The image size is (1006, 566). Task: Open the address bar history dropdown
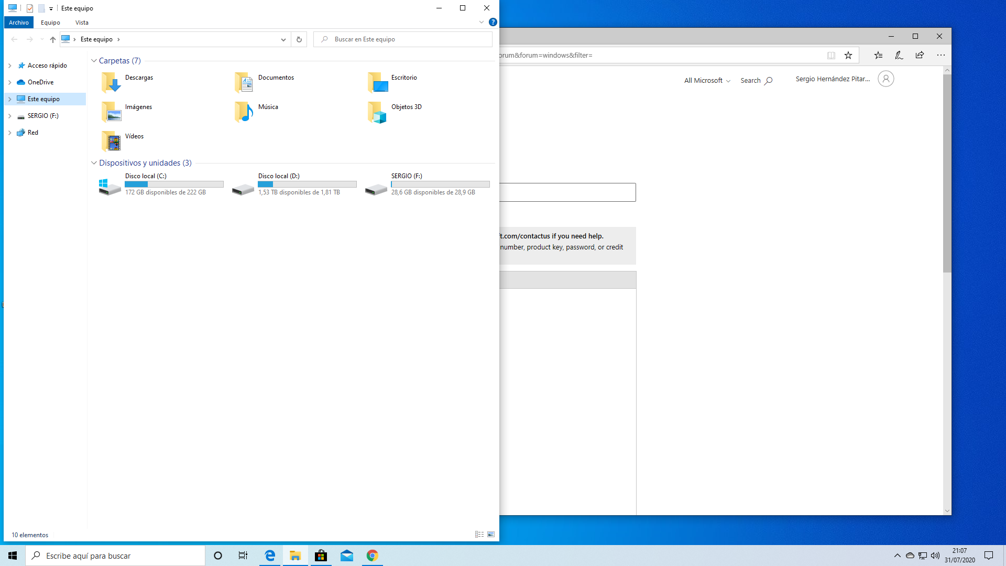pos(283,39)
